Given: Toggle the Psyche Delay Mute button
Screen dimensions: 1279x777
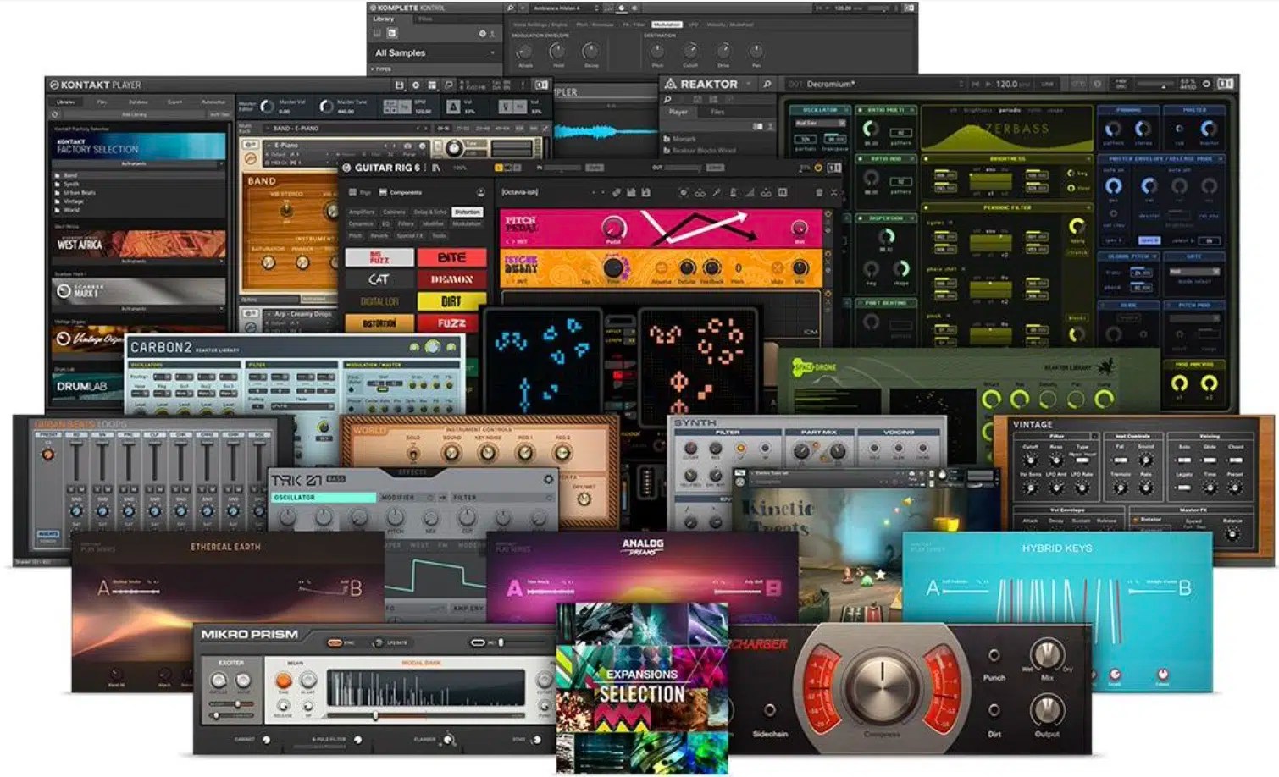Looking at the screenshot, I should point(776,269).
